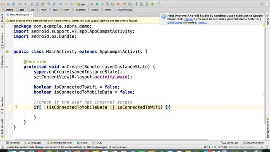Screen dimensions: 270x152
Task: Open the 6: Android Monitor tab
Action: click(x=59, y=143)
